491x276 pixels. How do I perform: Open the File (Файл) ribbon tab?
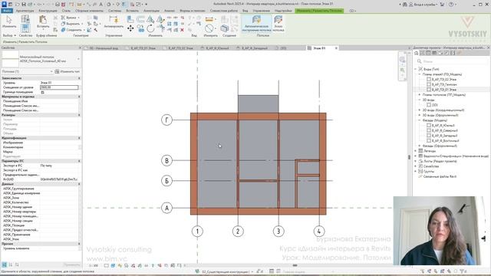pos(7,11)
